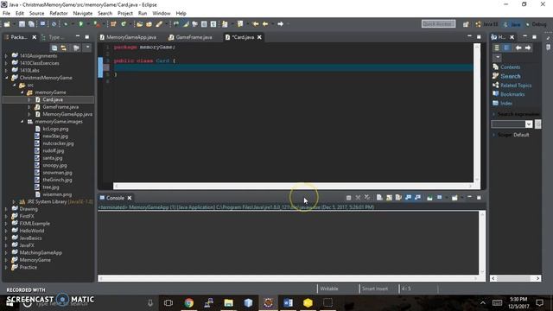Toggle Word Wrap in the Console toolbar
Image resolution: width=553 pixels, height=311 pixels.
pyautogui.click(x=398, y=198)
